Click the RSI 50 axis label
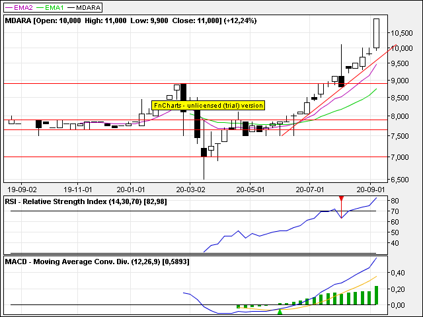The image size is (423, 317). click(395, 232)
